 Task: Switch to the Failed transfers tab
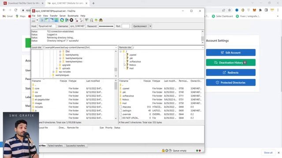click(x=55, y=146)
